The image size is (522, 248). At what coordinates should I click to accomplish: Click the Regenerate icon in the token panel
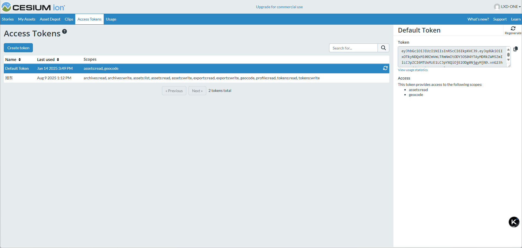pos(513,28)
